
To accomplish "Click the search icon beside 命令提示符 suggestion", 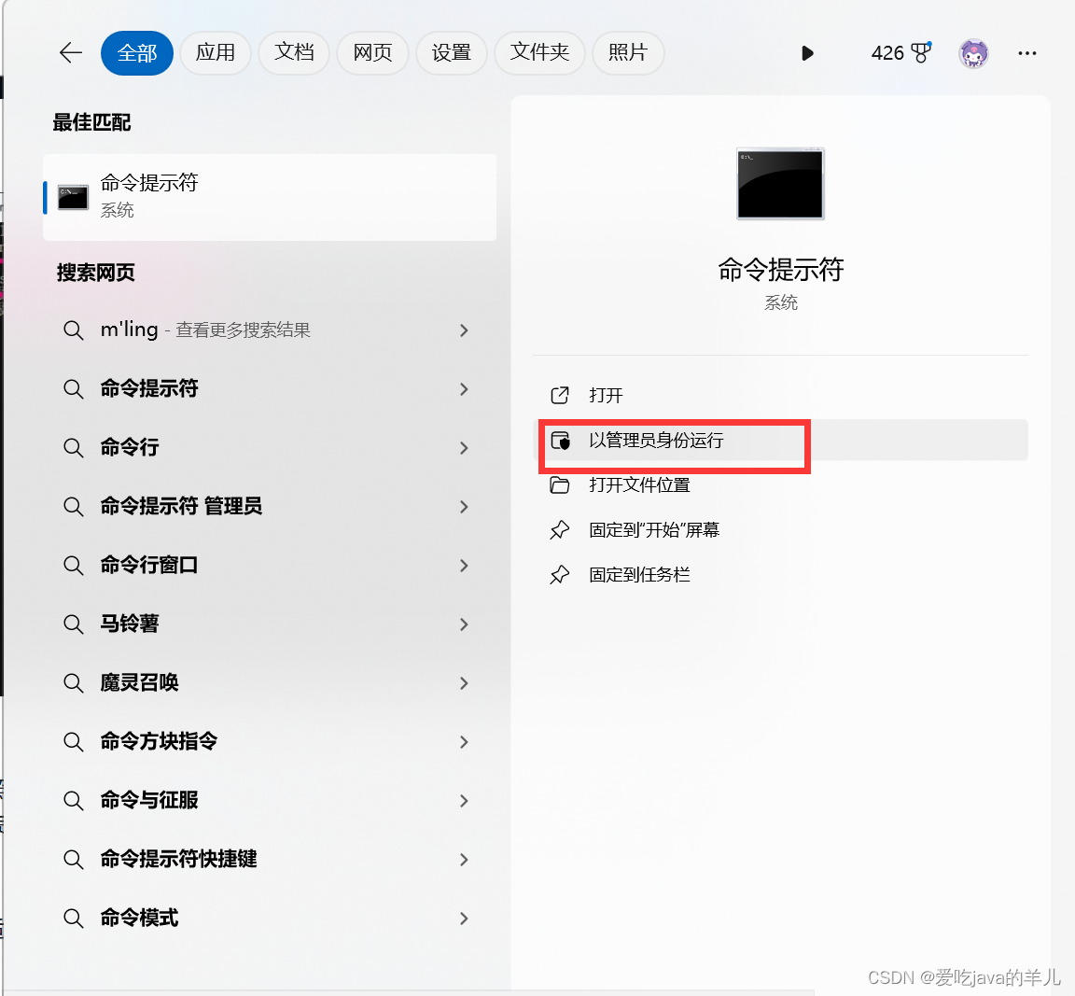I will (x=74, y=389).
